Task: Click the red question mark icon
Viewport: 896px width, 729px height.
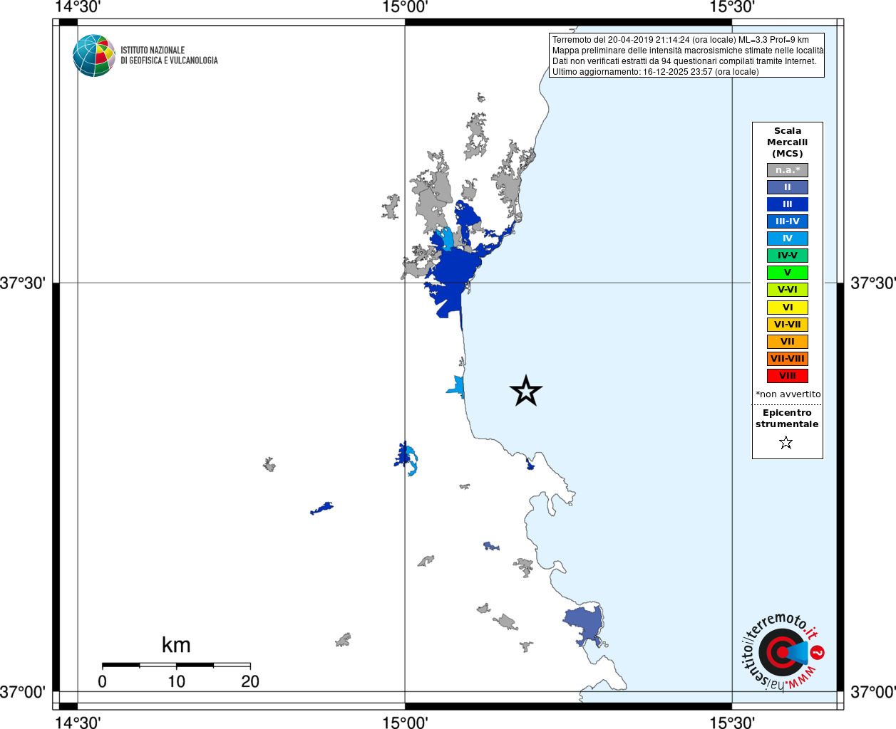Action: coord(818,652)
